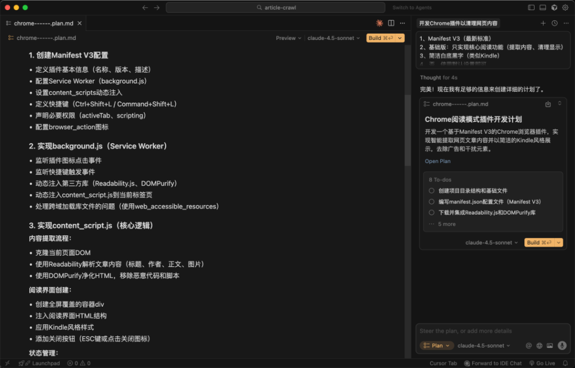Check the 创建项目目录结构和基础文件 to-do circle
The image size is (575, 368).
pyautogui.click(x=431, y=190)
